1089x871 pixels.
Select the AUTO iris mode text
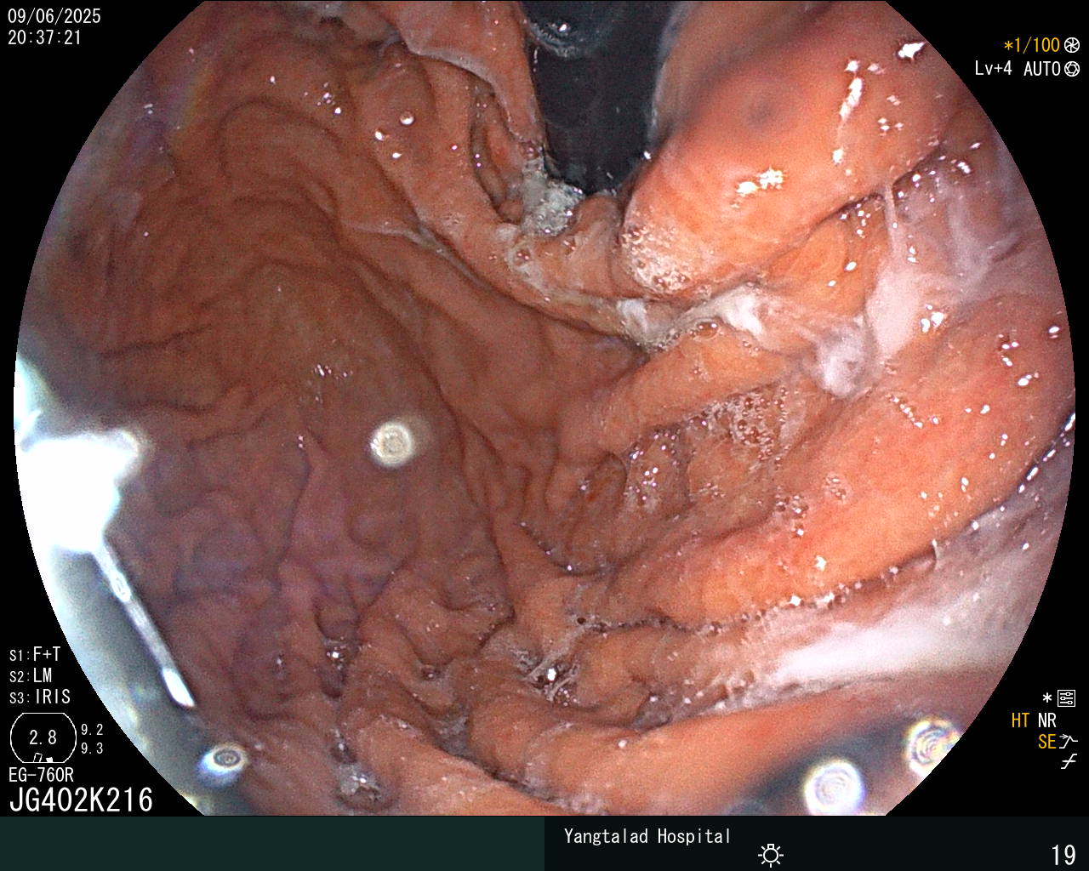point(1042,69)
